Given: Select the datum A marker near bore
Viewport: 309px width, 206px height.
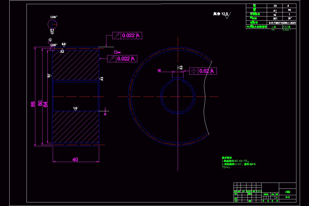Looking at the screenshot, I should (105, 114).
